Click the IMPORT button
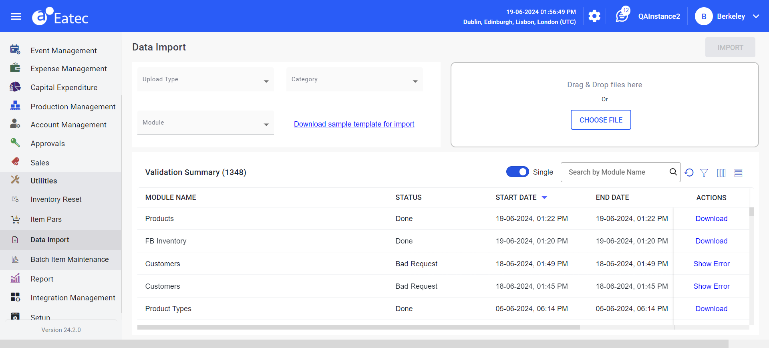Screen dimensions: 769x348 (730, 47)
